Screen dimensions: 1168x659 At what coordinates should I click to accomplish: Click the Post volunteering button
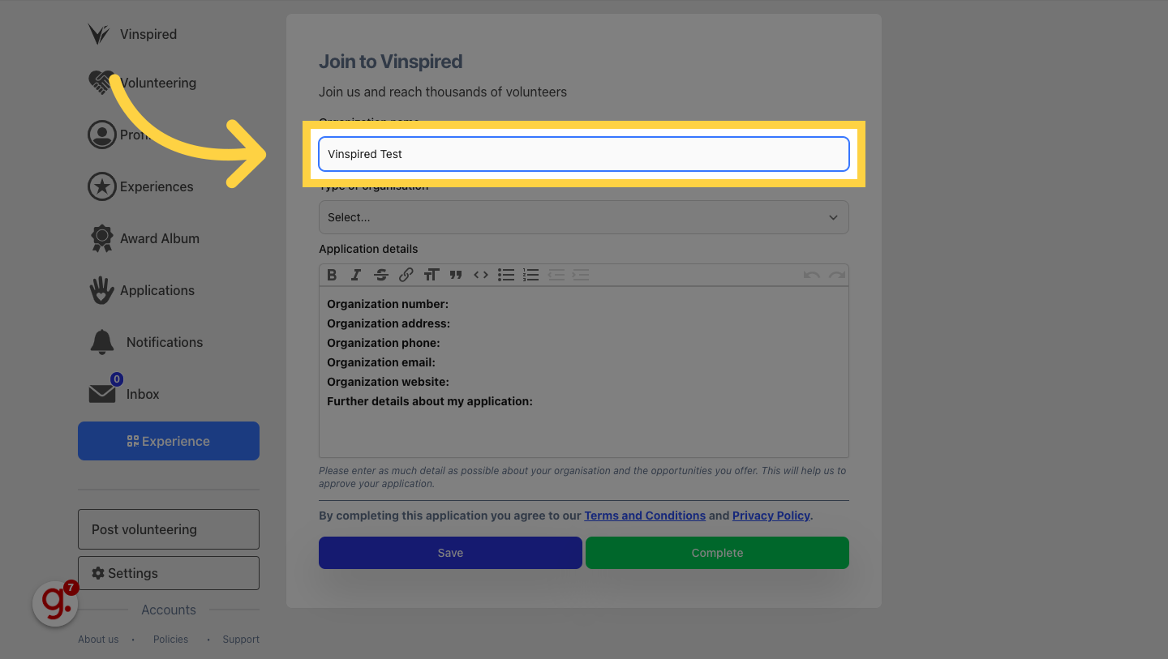[x=169, y=529]
